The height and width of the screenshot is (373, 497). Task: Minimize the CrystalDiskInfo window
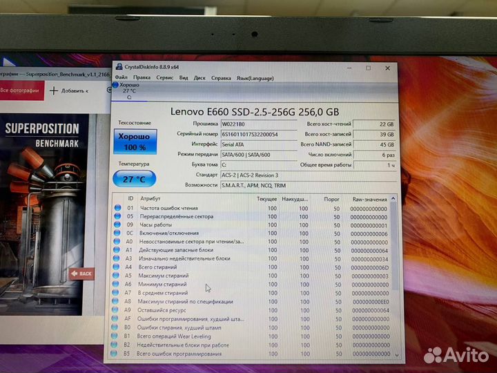tap(349, 68)
